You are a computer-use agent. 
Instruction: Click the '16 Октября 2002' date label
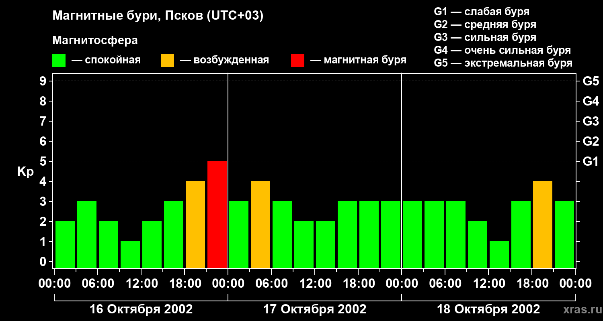coord(141,309)
